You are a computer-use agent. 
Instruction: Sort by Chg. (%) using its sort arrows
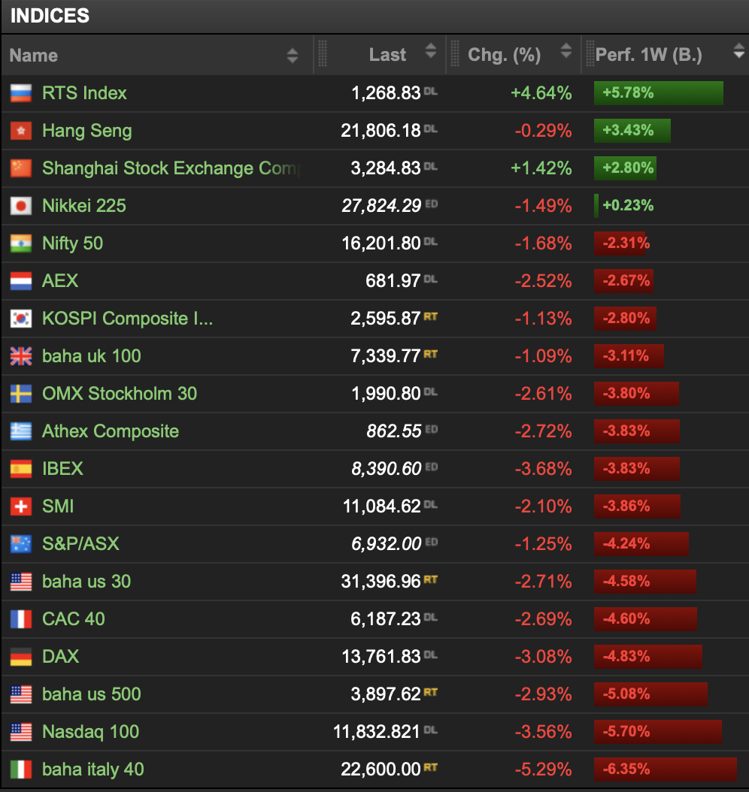tap(566, 51)
